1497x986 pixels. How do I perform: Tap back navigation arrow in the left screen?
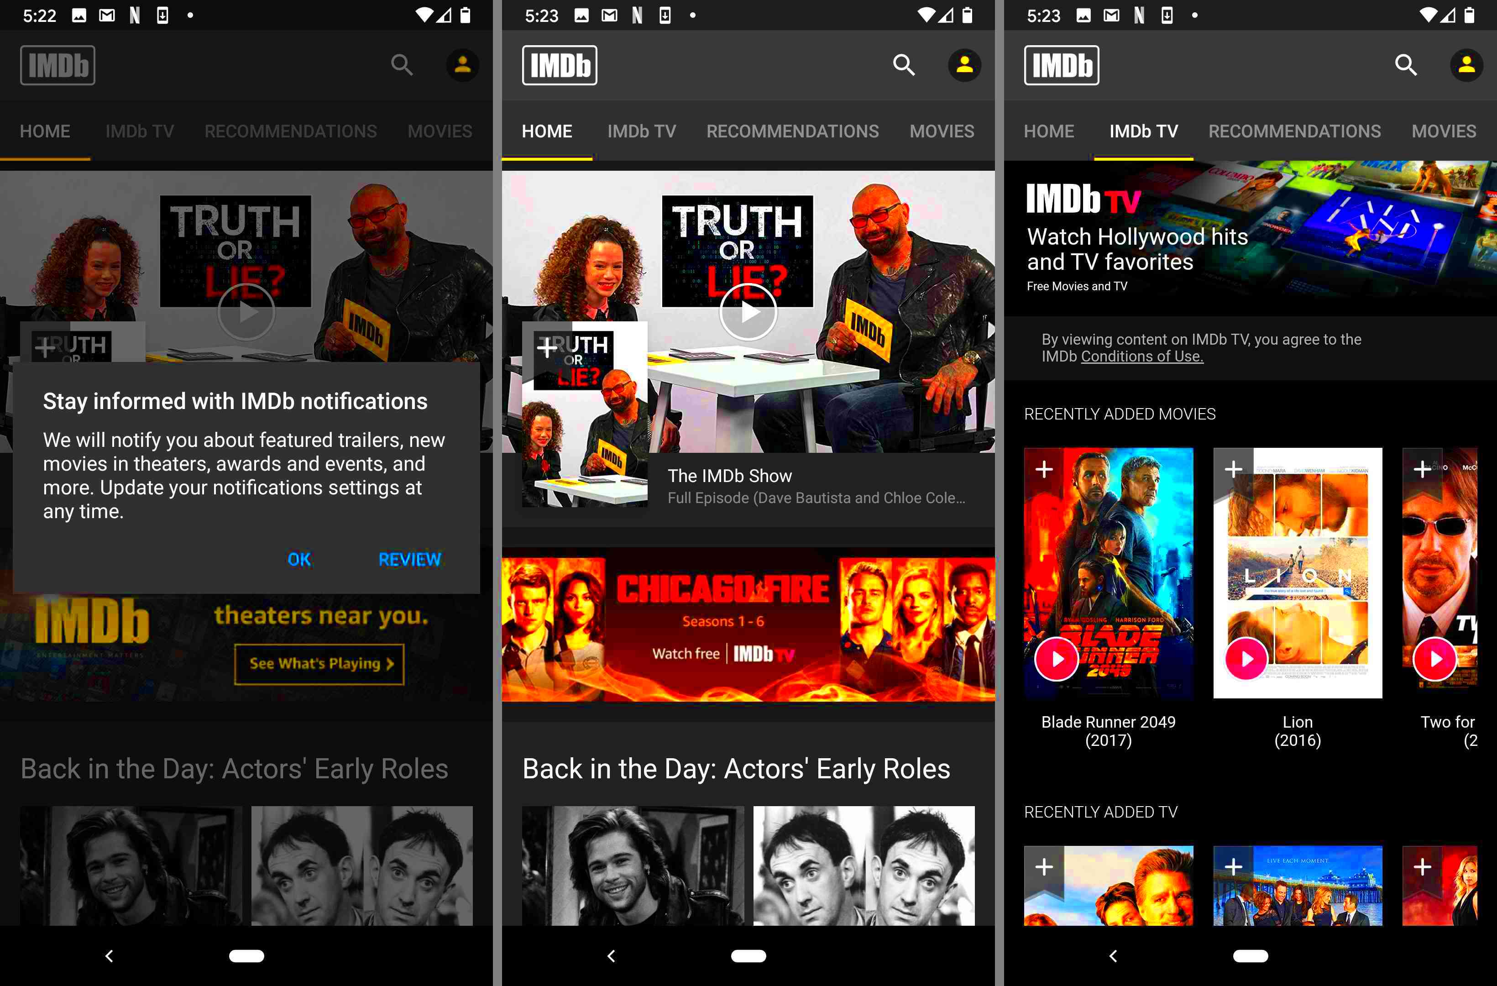coord(109,956)
